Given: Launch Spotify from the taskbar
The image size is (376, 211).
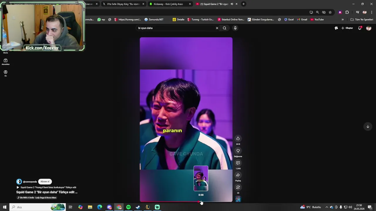Looking at the screenshot, I should click(x=128, y=207).
